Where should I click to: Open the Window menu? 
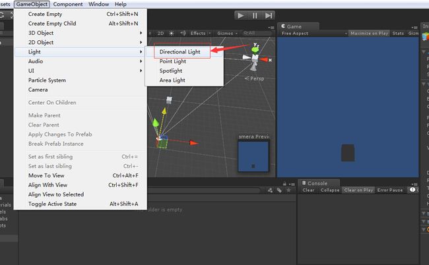(x=98, y=4)
